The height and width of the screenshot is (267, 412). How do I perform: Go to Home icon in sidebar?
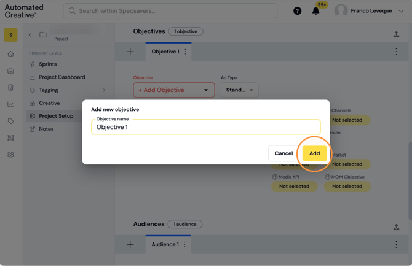click(x=10, y=54)
